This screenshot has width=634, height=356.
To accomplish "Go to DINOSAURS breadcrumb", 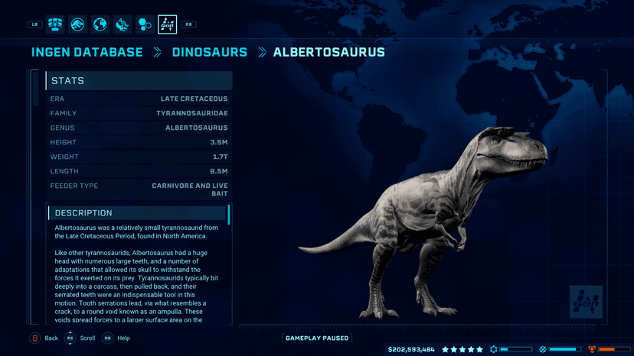I will point(210,52).
